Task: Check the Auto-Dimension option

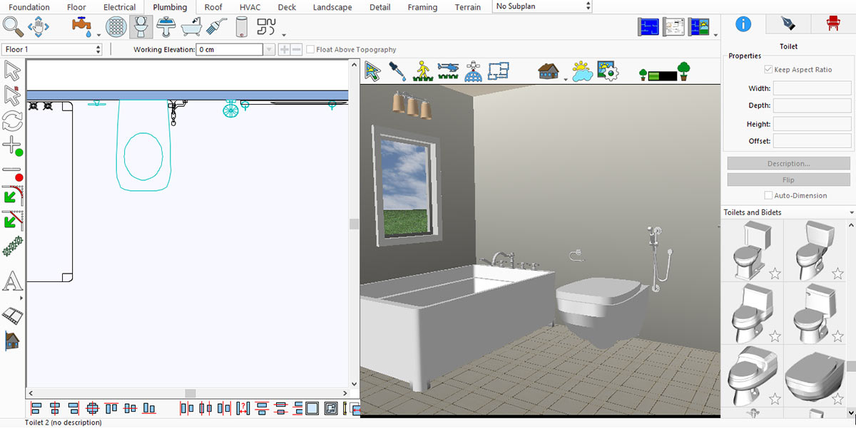Action: pos(768,195)
